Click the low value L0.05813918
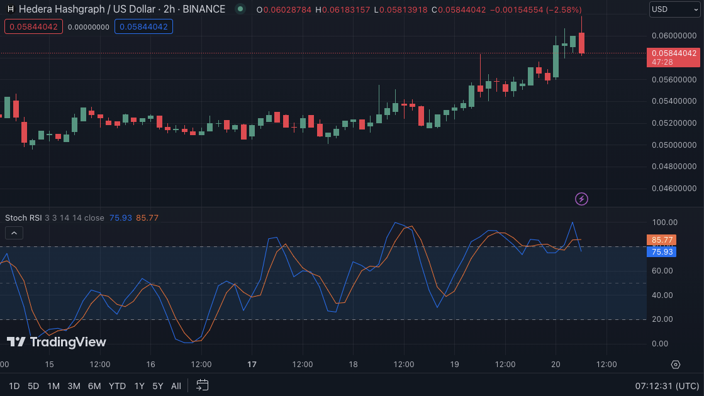The image size is (704, 396). (401, 9)
